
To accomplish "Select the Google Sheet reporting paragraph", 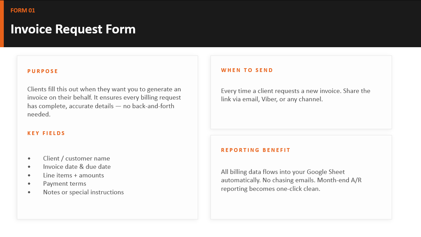I will [291, 180].
